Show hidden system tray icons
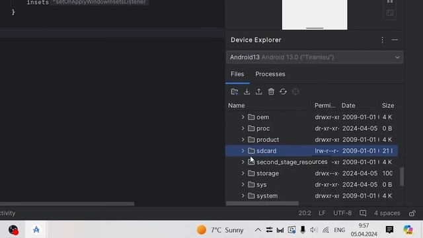This screenshot has height=238, width=423. coord(258,230)
